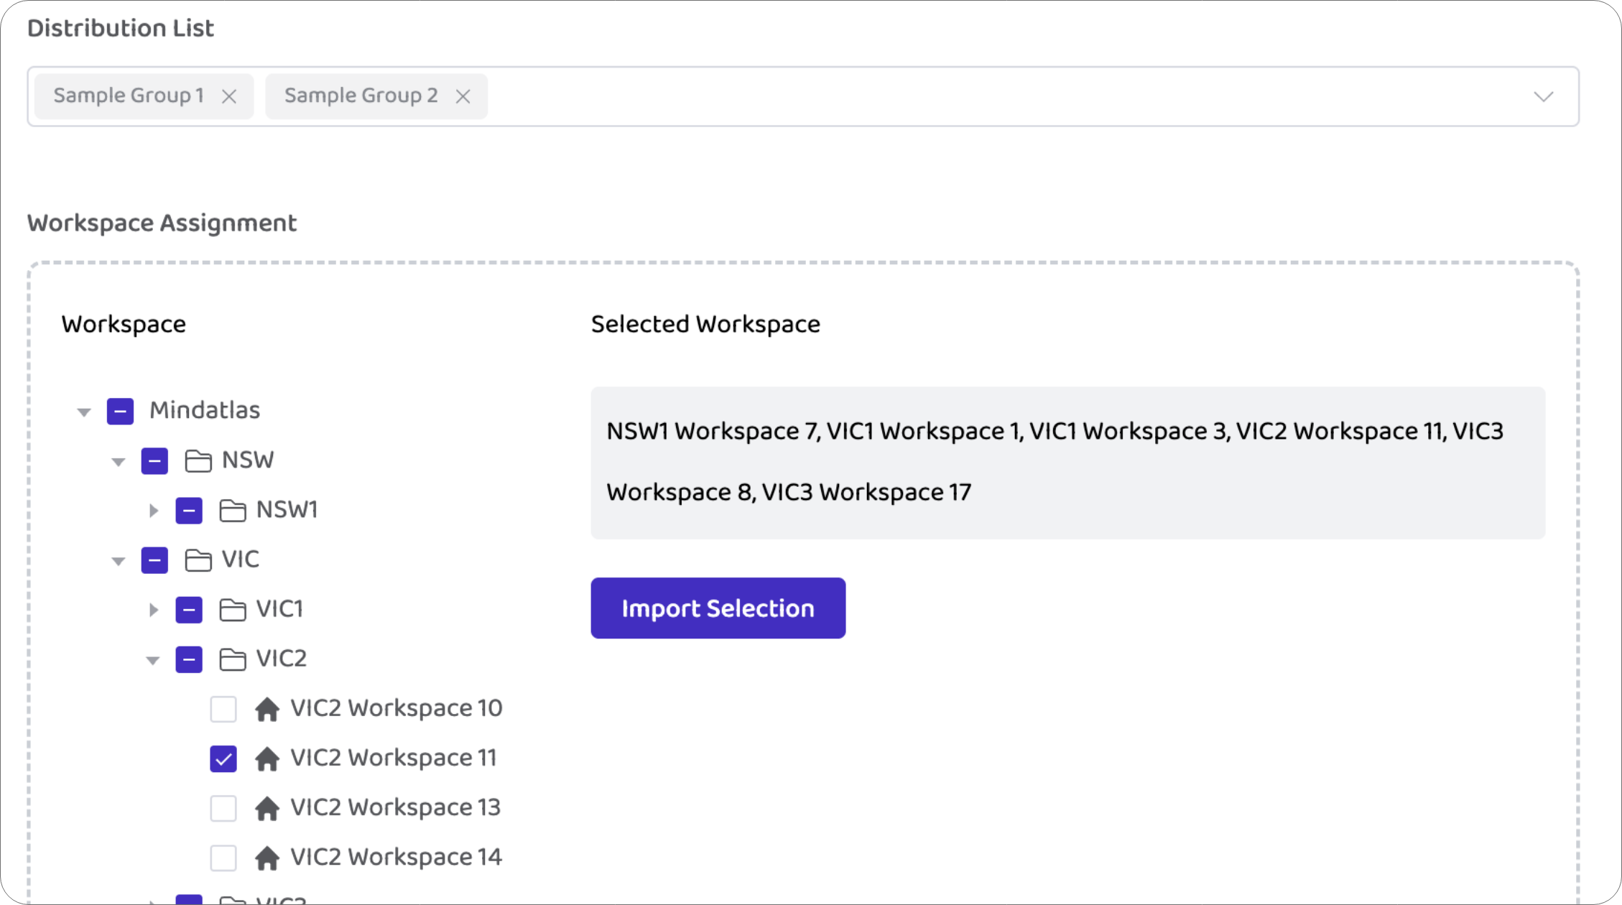Click the NSW folder icon
This screenshot has height=905, width=1622.
(x=199, y=460)
